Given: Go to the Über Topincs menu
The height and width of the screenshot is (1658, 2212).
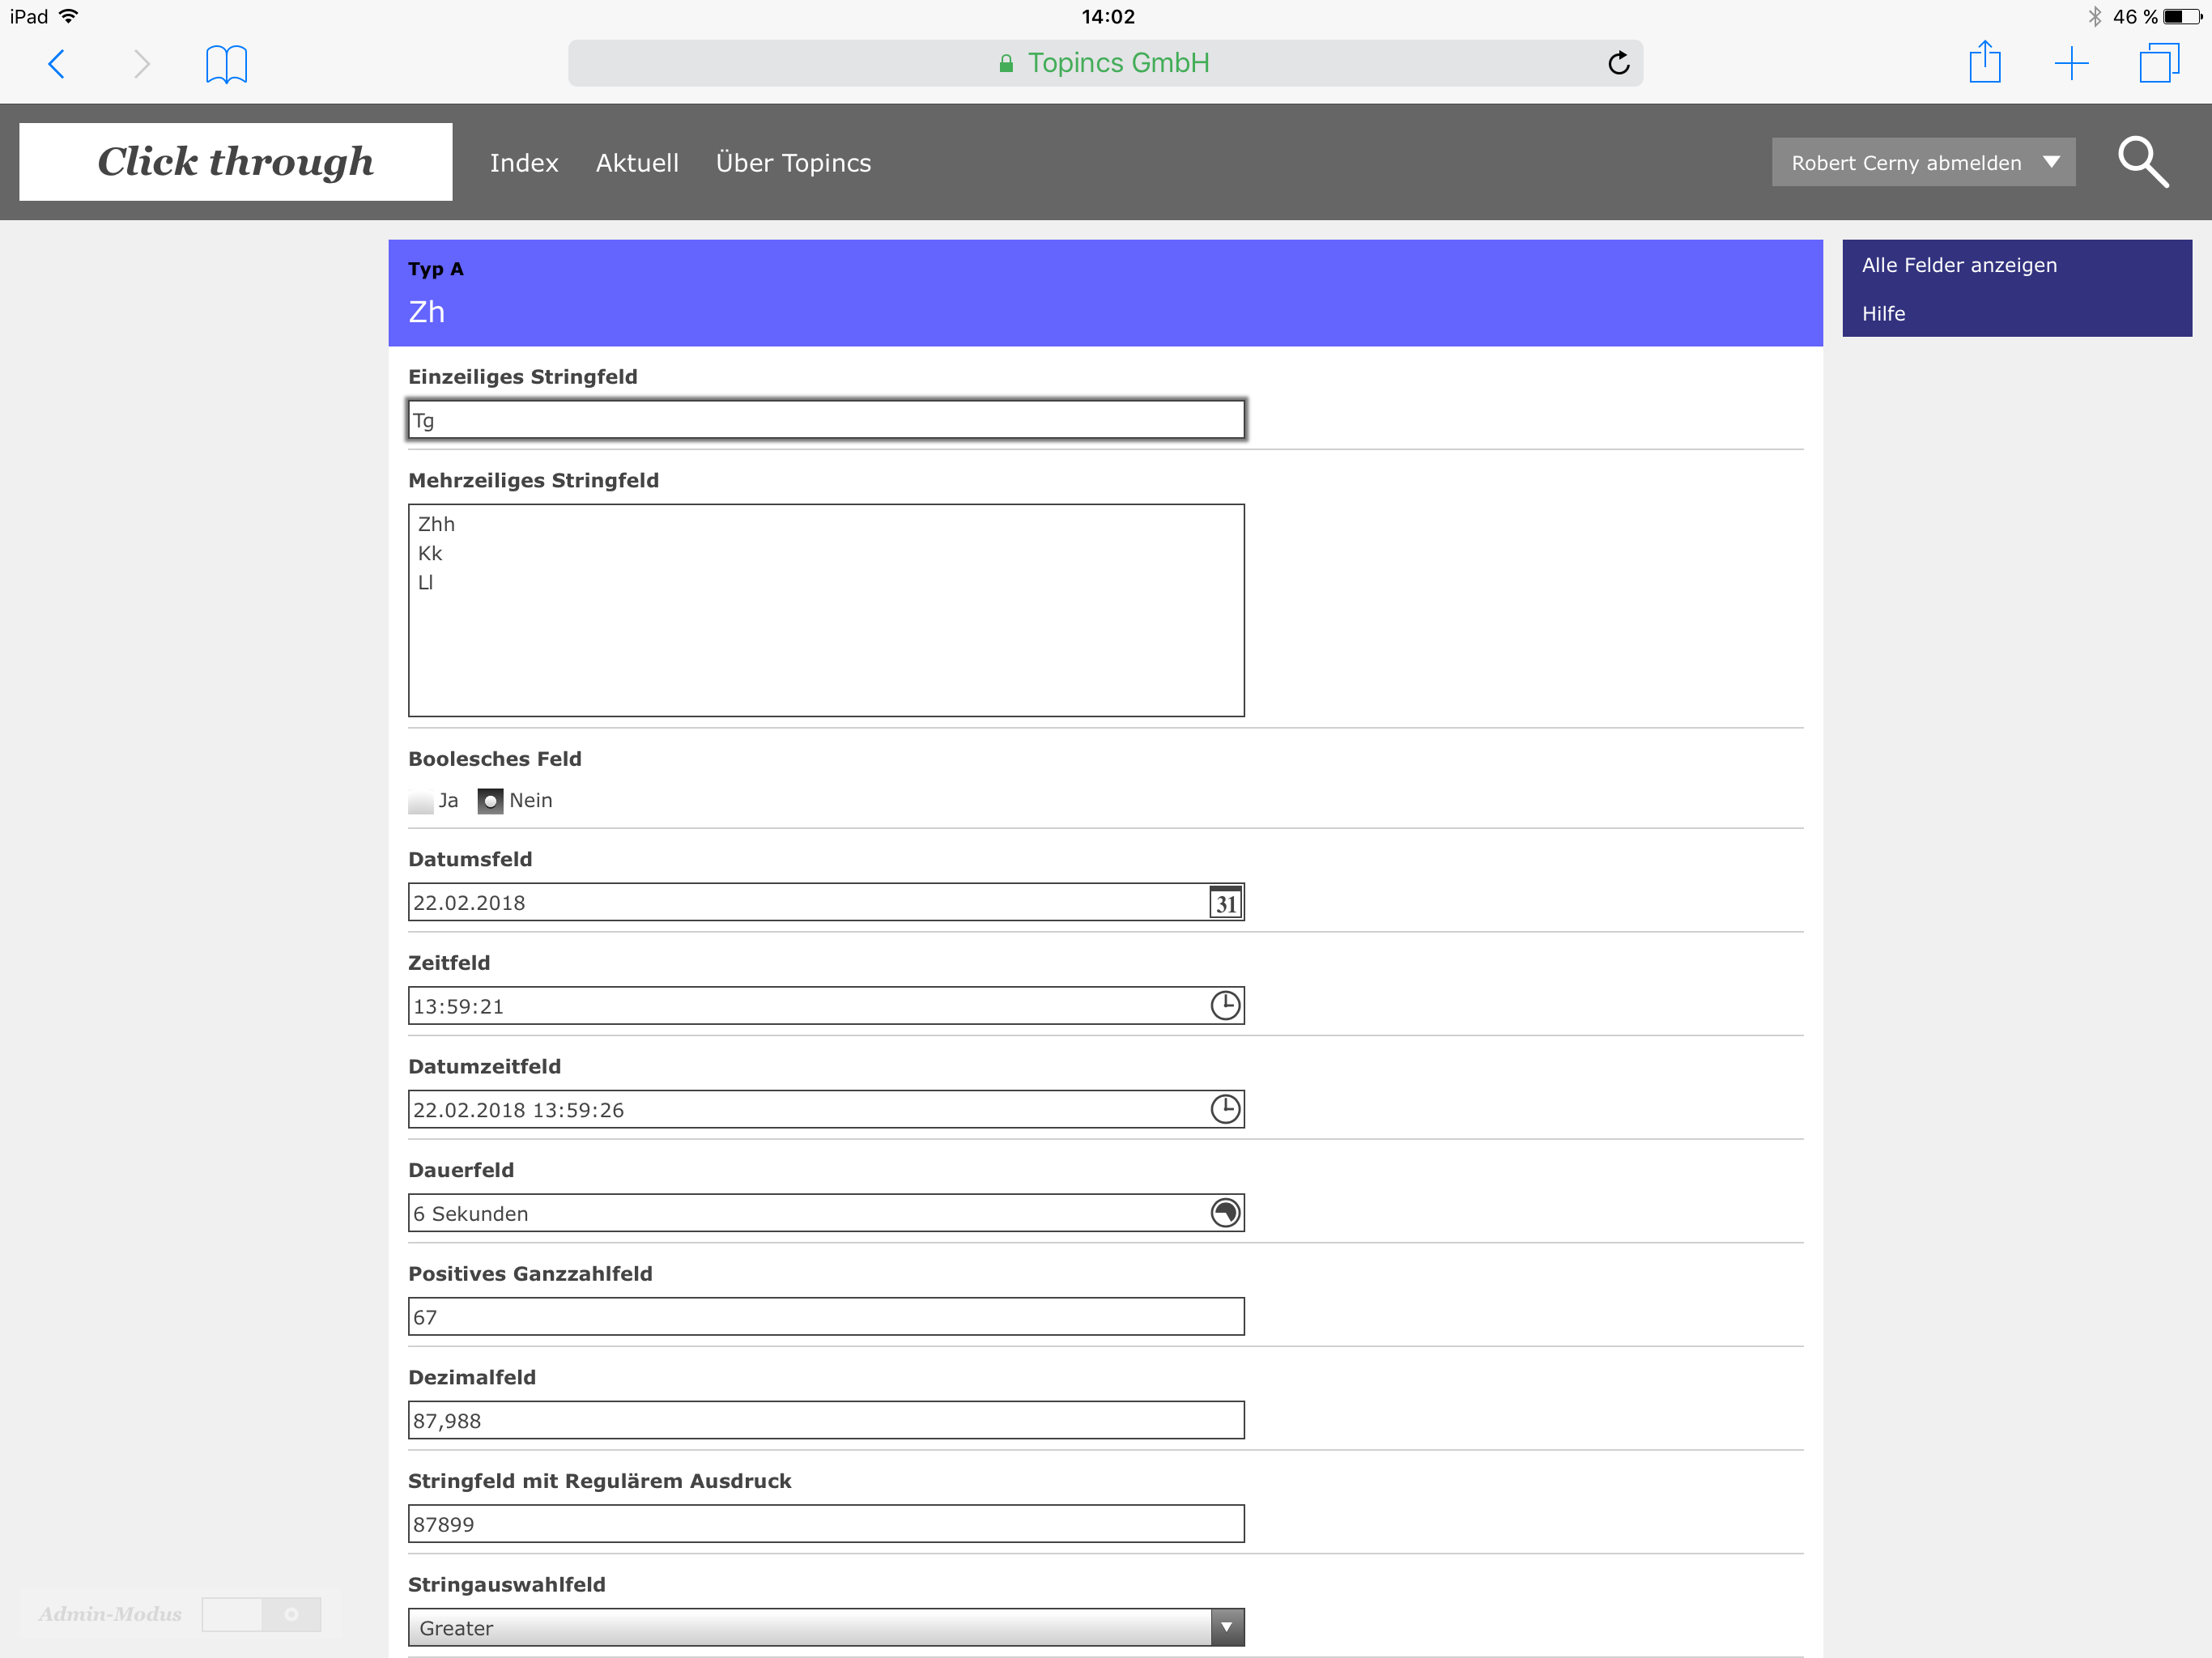Looking at the screenshot, I should tap(793, 163).
